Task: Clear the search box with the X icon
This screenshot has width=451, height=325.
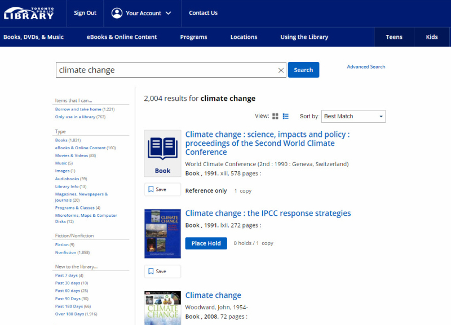Action: click(281, 70)
